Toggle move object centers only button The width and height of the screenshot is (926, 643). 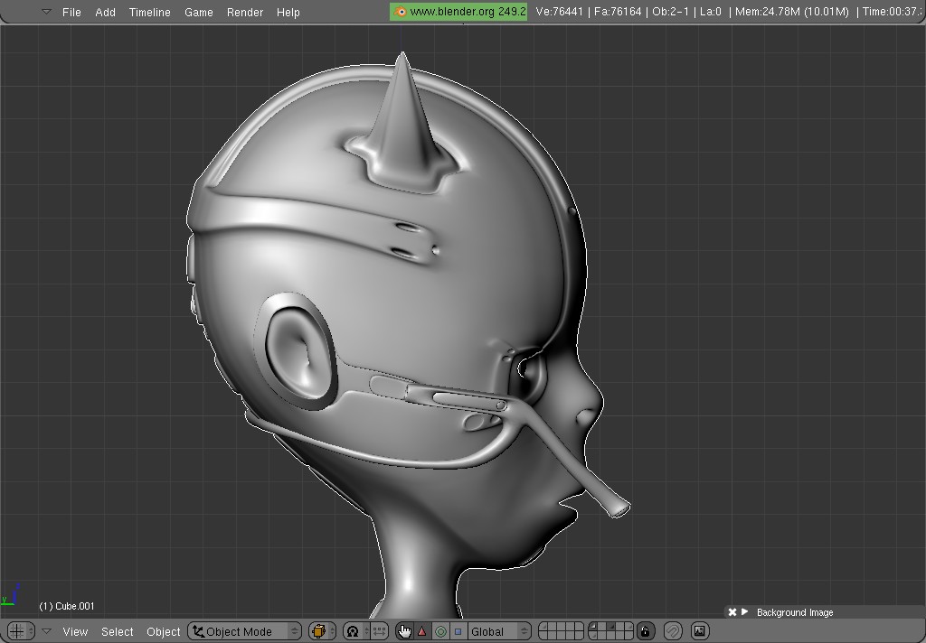pyautogui.click(x=379, y=631)
